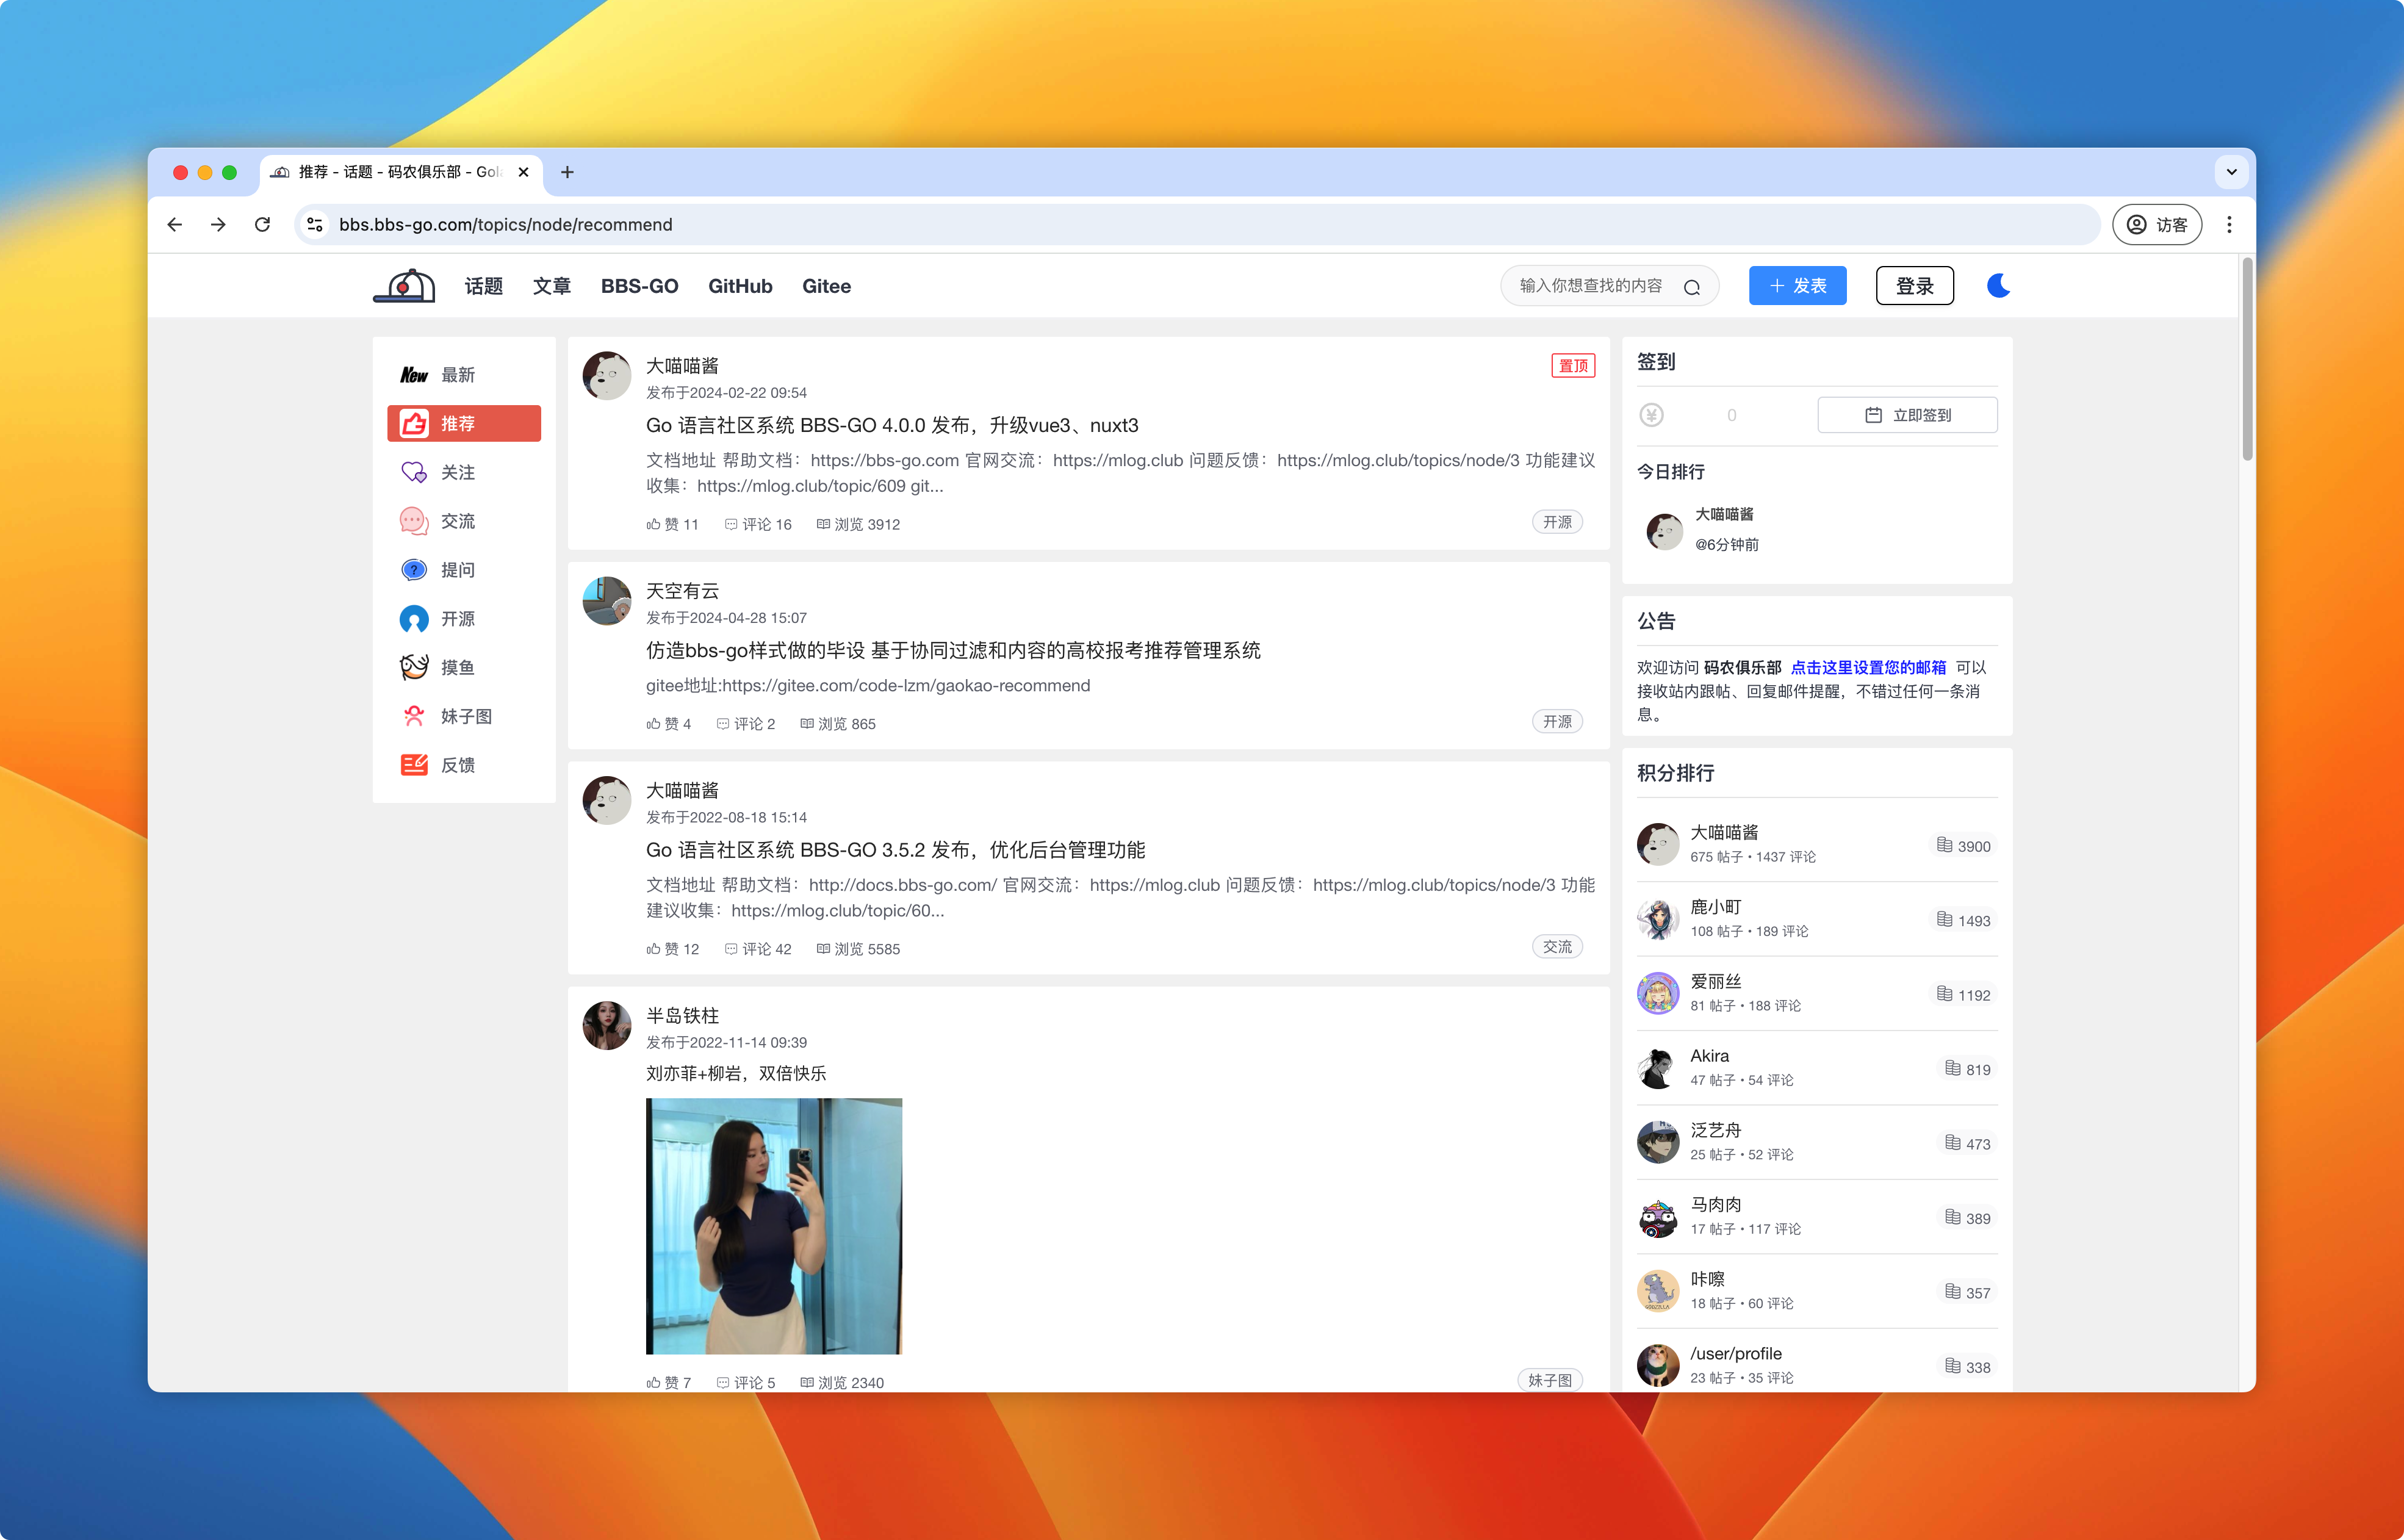Open Chrome three-dot menu
Viewport: 2404px width, 1540px height.
(2229, 225)
